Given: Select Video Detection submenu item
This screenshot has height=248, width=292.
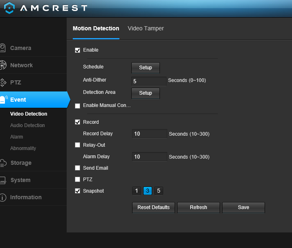Looking at the screenshot, I should pos(29,114).
